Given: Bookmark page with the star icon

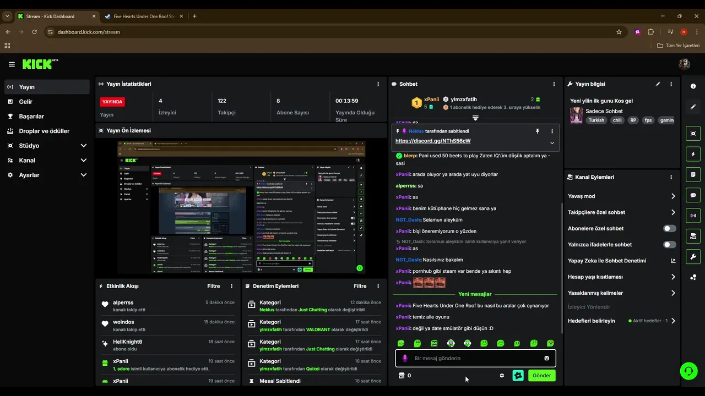Looking at the screenshot, I should point(619,32).
